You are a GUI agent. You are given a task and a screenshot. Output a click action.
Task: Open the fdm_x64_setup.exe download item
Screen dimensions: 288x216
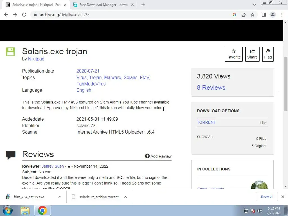pyautogui.click(x=29, y=197)
